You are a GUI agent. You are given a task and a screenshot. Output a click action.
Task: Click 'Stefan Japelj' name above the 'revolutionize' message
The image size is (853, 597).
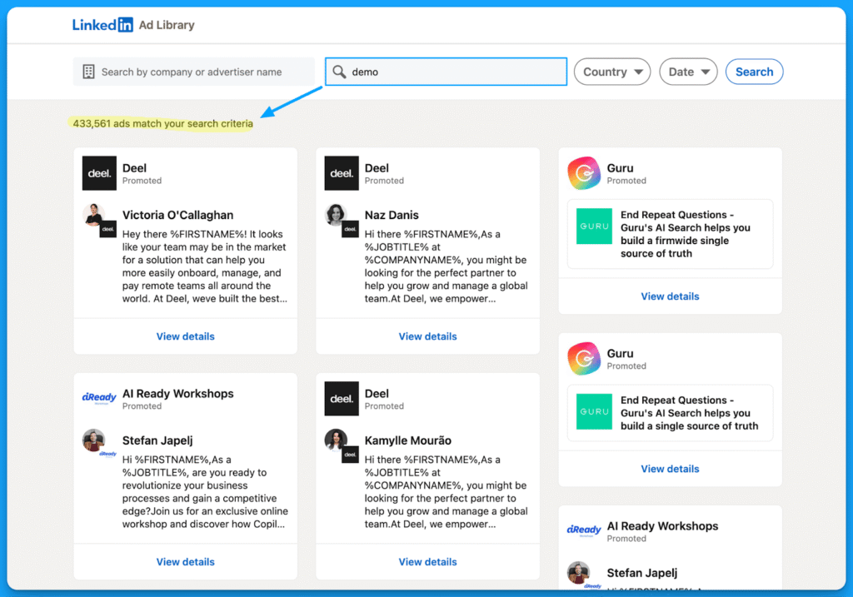[157, 440]
